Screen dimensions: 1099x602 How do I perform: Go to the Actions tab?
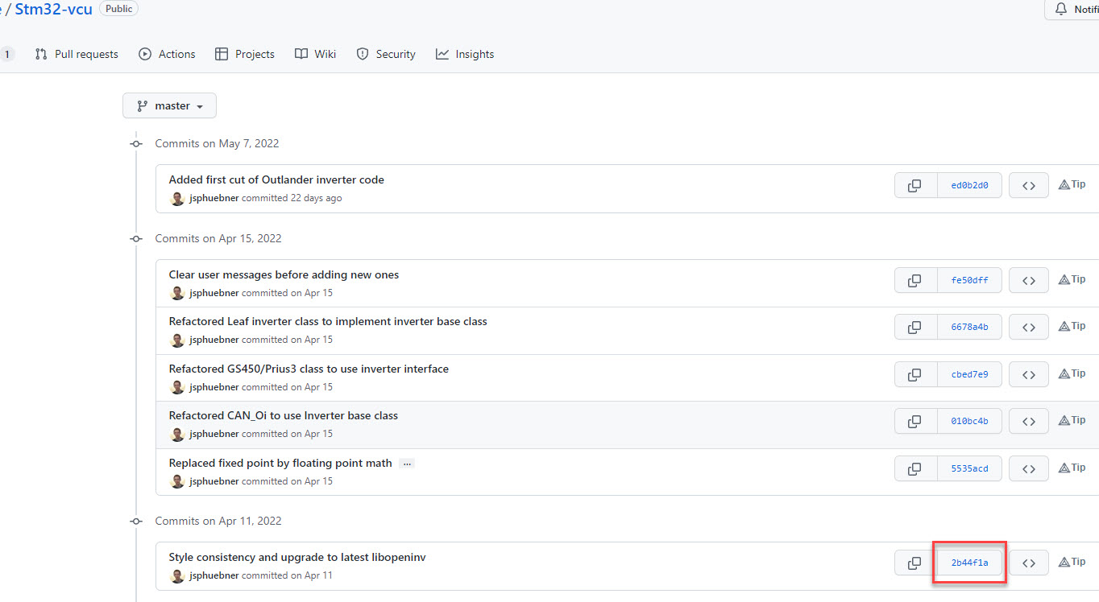point(167,54)
